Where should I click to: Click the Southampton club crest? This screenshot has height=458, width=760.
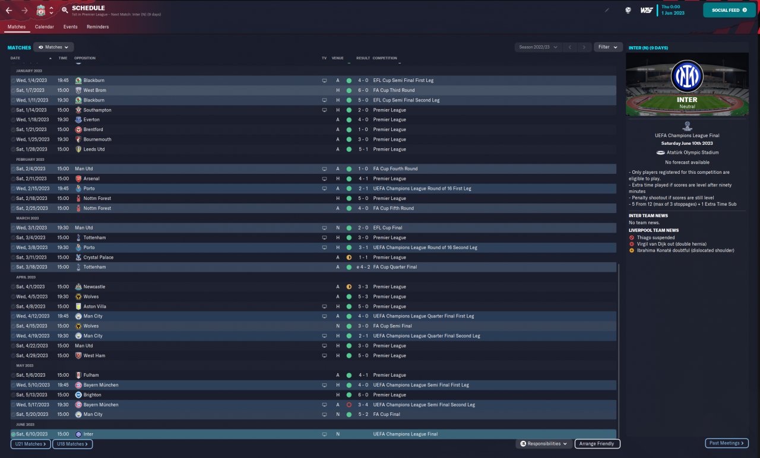(78, 110)
